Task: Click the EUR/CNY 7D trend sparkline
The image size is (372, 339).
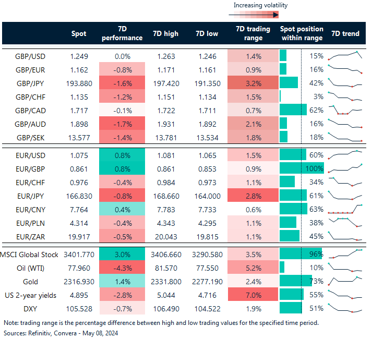Action: pyautogui.click(x=345, y=210)
